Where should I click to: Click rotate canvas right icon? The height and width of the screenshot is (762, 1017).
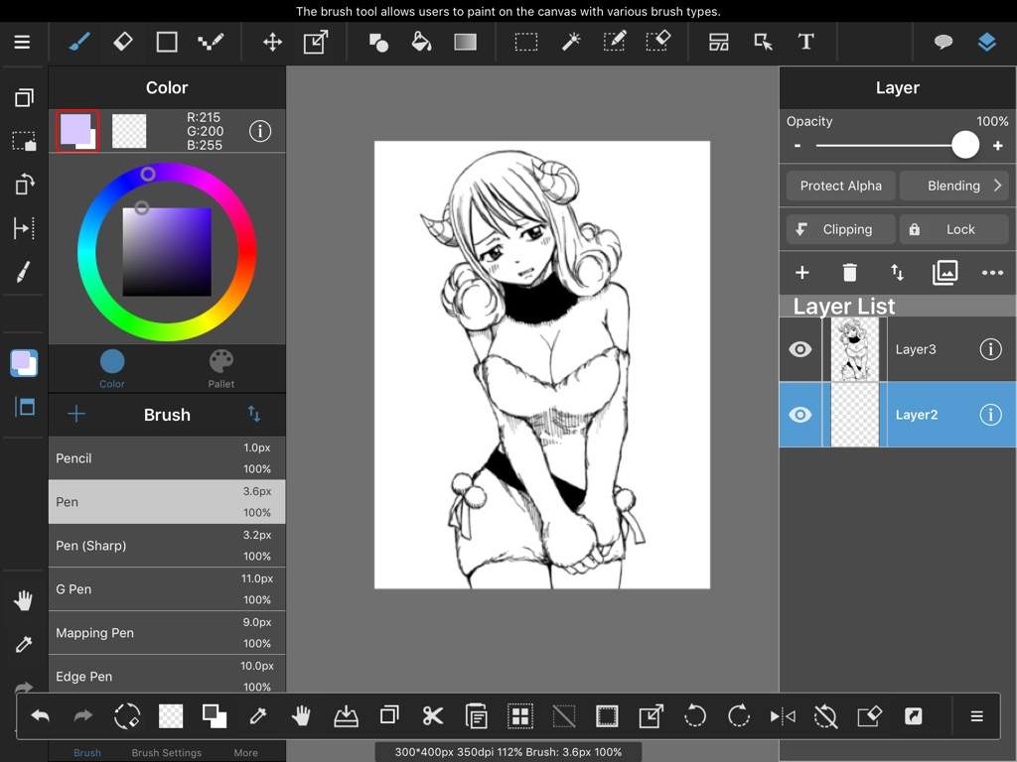point(739,716)
